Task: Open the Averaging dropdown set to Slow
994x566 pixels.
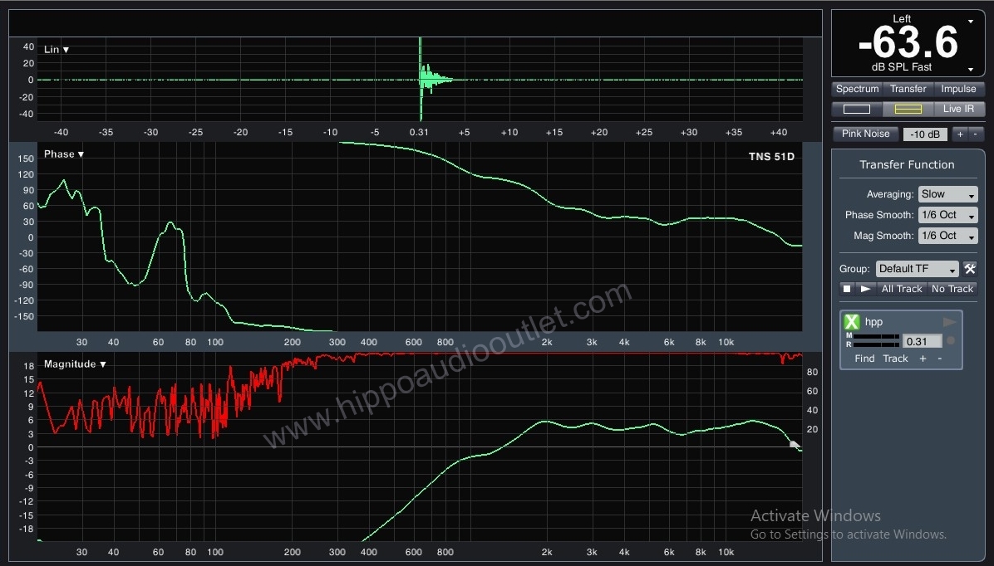Action: coord(947,194)
